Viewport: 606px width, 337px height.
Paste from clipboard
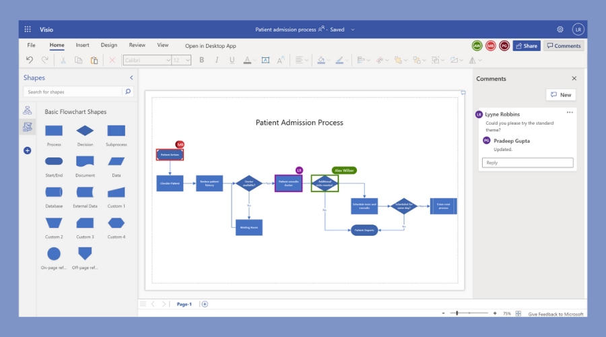[94, 61]
